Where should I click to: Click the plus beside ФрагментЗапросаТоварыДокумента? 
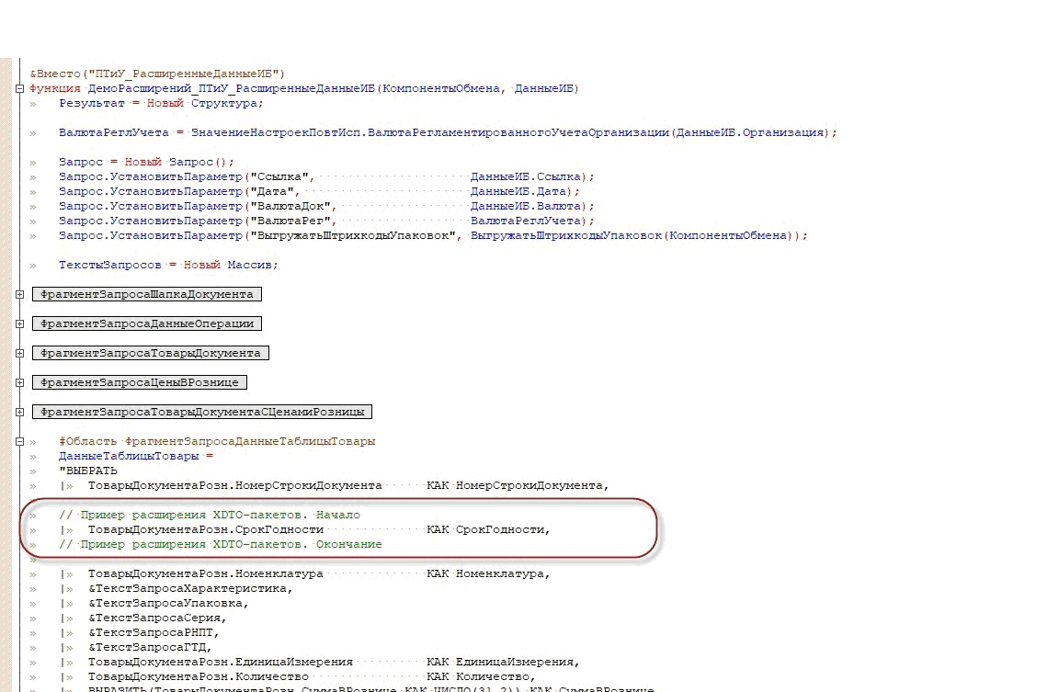19,353
